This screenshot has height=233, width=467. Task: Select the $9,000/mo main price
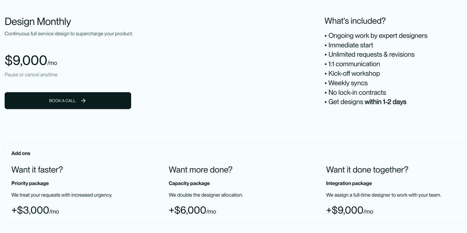click(31, 61)
